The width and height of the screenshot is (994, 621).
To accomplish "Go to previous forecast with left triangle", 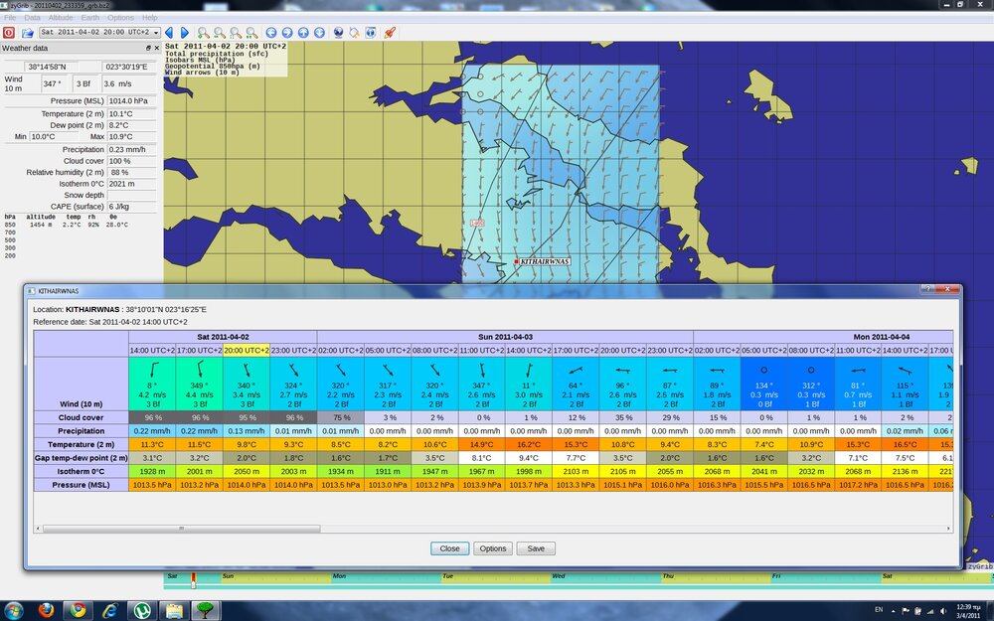I will pos(169,33).
